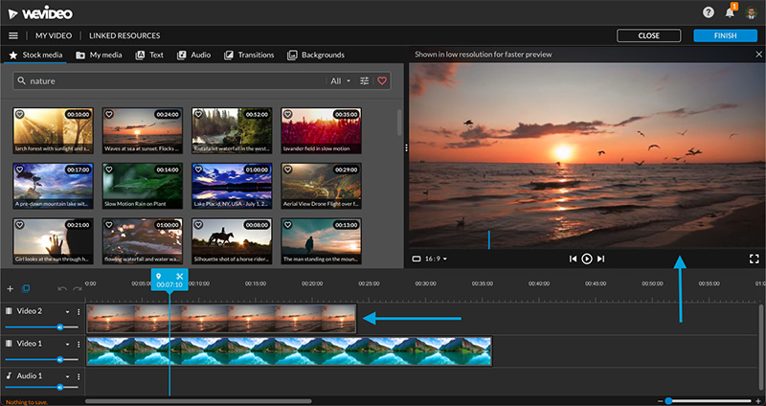
Task: Expand Video 2 track options arrow
Action: tap(67, 312)
